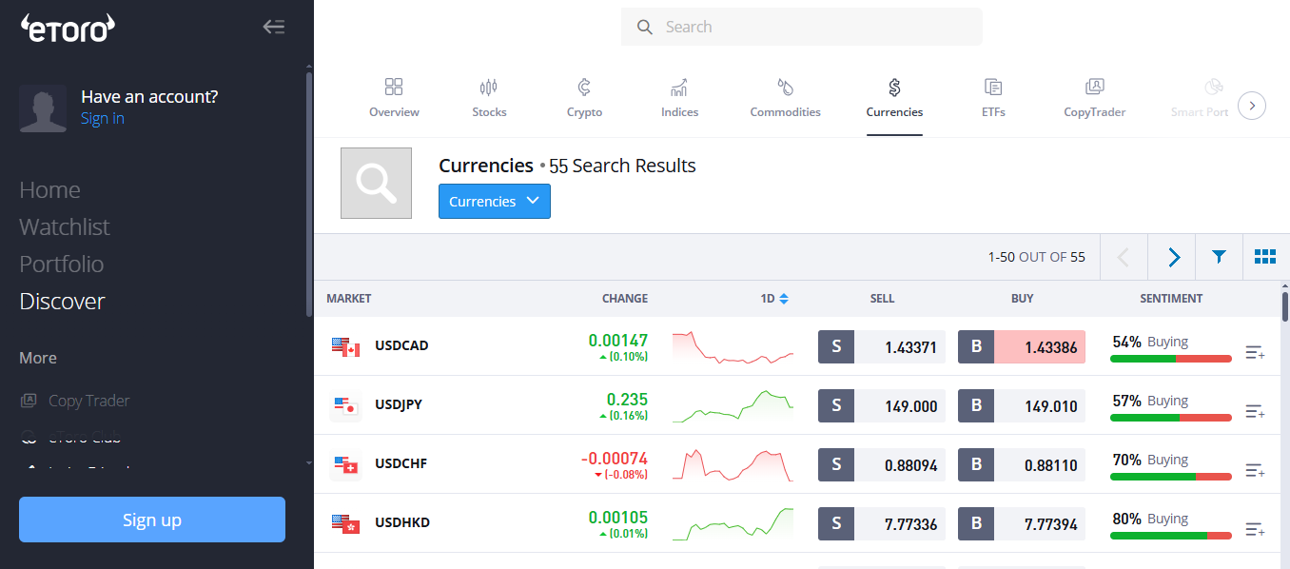Open the Indices chart icon
The image size is (1290, 569).
point(679,88)
